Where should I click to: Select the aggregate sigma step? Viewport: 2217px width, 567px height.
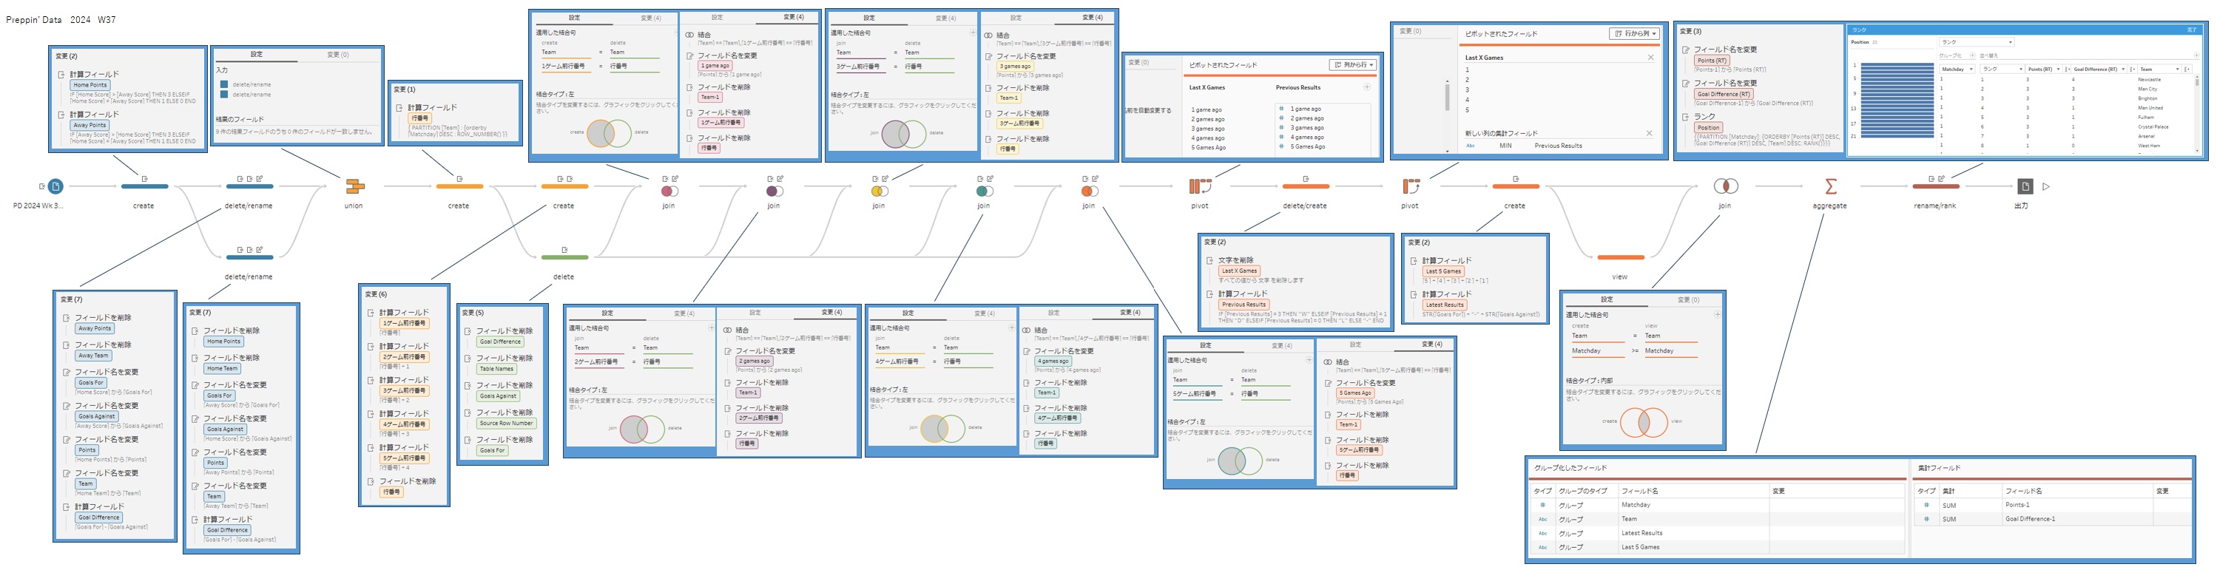[1831, 186]
